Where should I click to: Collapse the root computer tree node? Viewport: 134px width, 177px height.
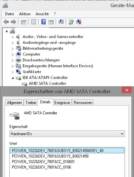point(6,32)
